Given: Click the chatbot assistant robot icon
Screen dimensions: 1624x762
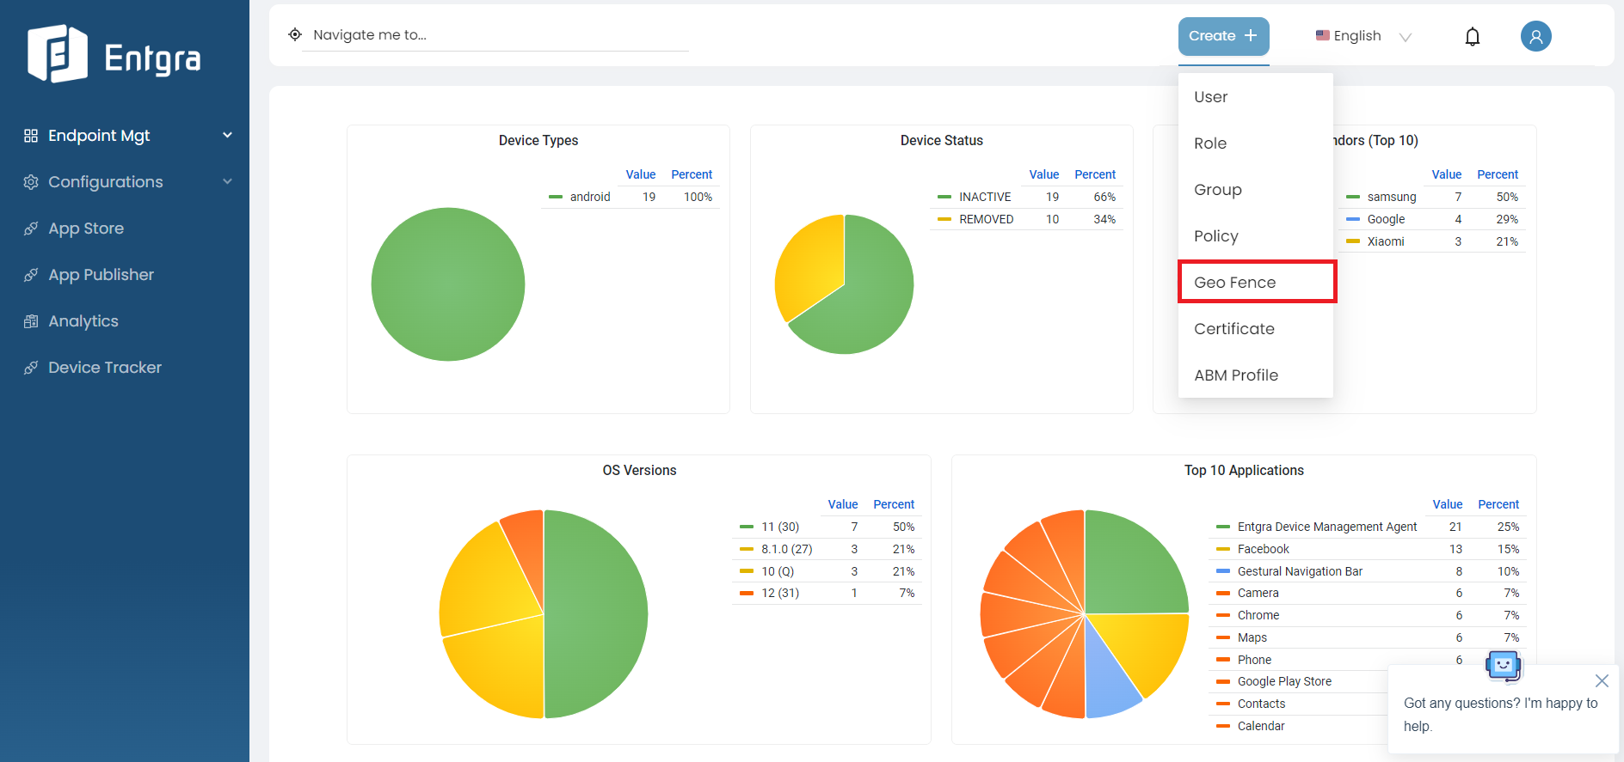Looking at the screenshot, I should pyautogui.click(x=1503, y=665).
